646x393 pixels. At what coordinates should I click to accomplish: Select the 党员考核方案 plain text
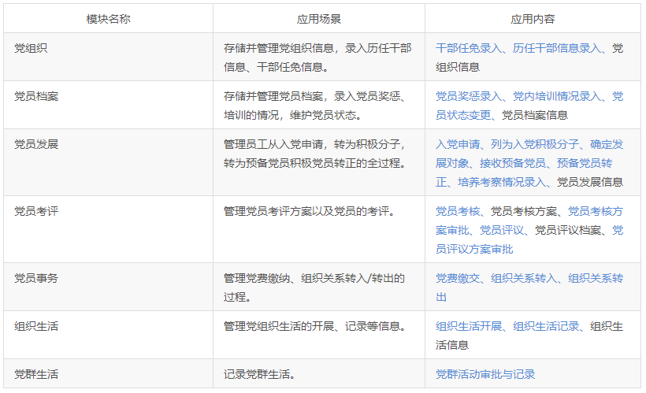click(524, 211)
